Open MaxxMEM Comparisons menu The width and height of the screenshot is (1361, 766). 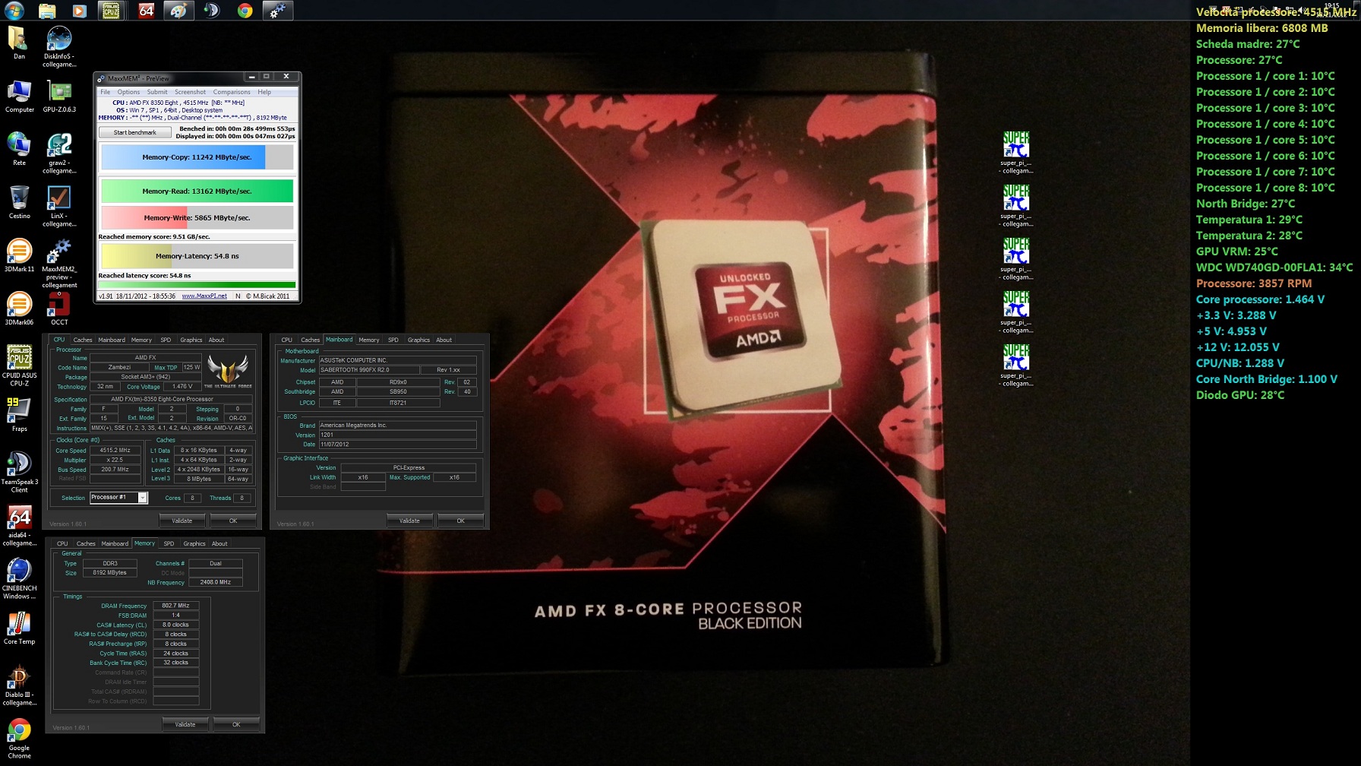[232, 92]
